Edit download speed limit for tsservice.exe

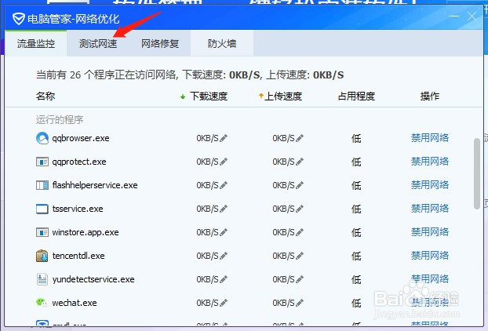point(224,209)
